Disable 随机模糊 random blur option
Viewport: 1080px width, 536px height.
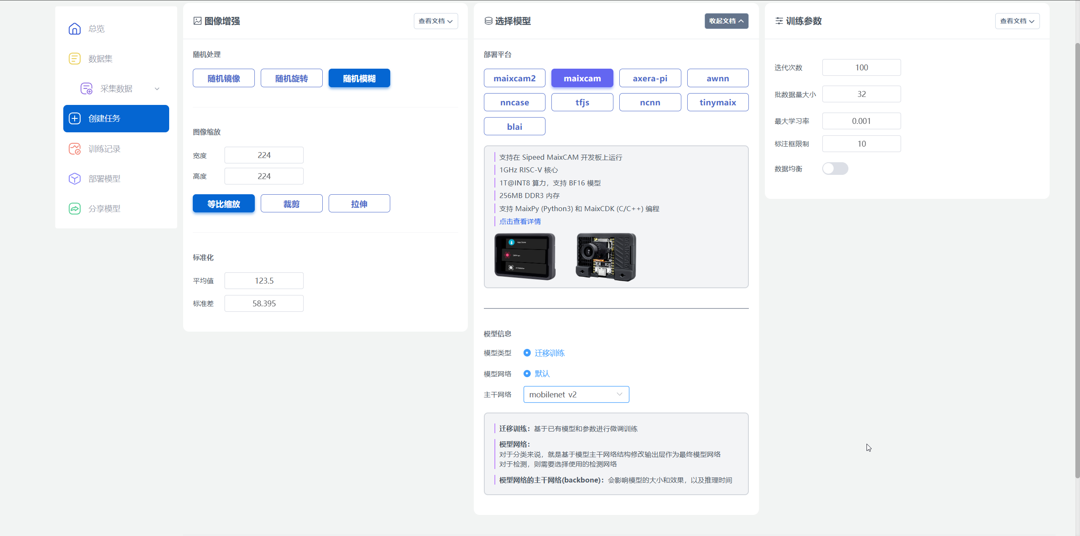pyautogui.click(x=359, y=78)
